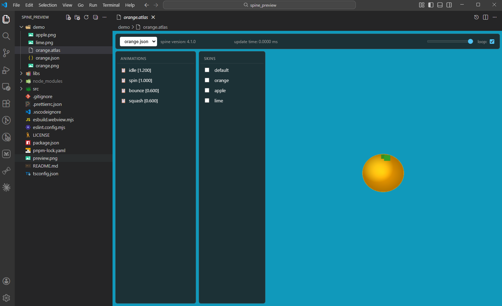Refresh the Explorer file tree

tap(86, 17)
